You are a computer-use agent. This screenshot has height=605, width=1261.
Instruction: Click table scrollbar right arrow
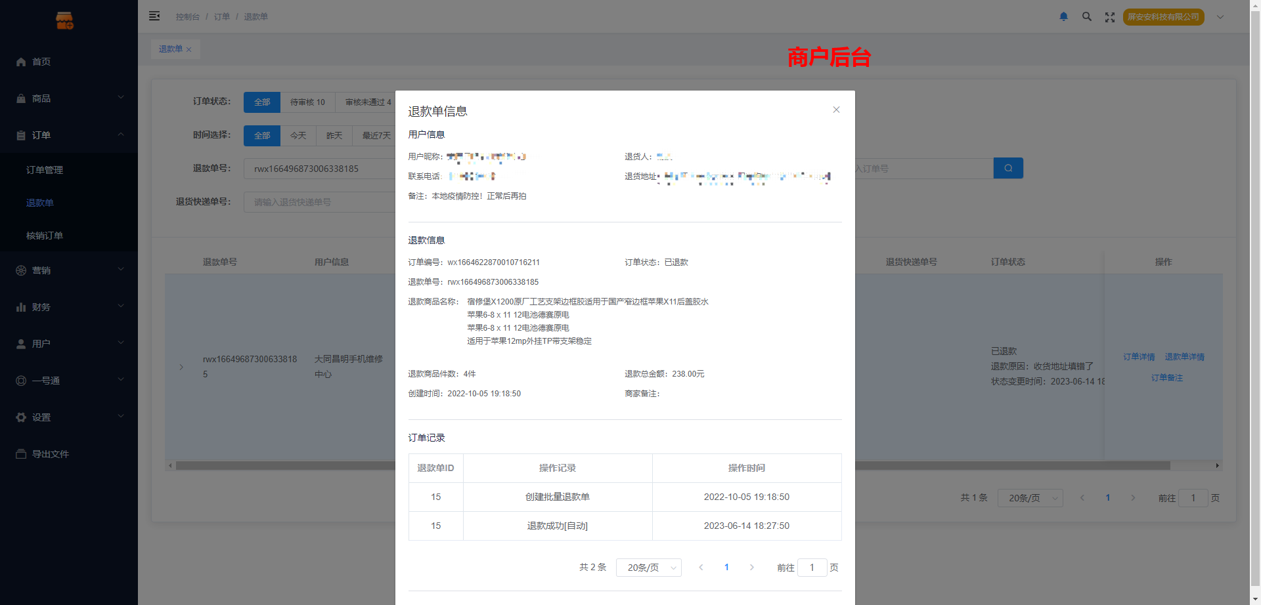coord(1218,466)
